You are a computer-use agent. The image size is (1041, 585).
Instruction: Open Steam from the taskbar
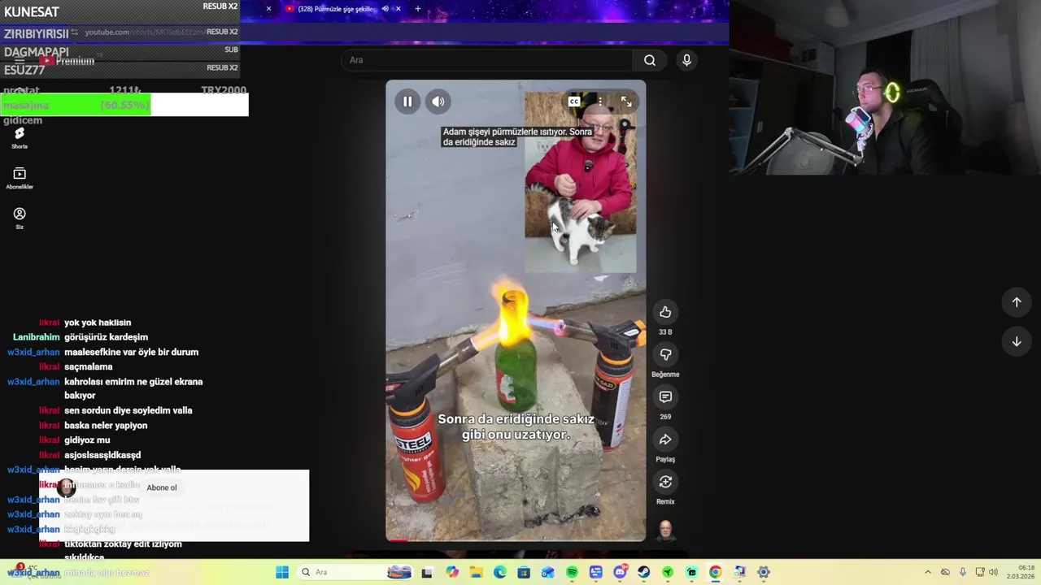(643, 572)
